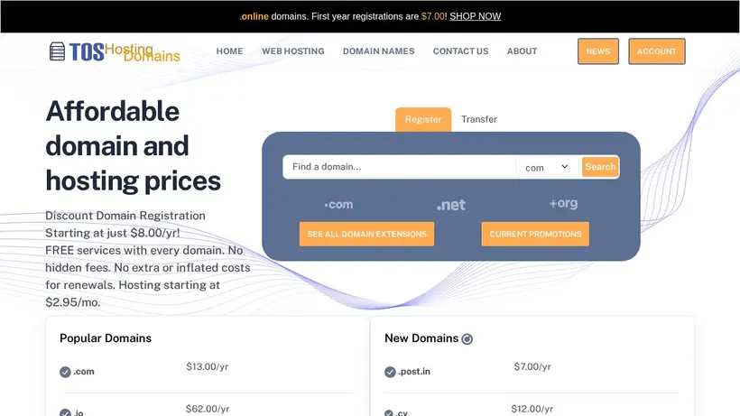Viewport: 740px width, 416px height.
Task: Switch to the Register tab
Action: coord(423,119)
